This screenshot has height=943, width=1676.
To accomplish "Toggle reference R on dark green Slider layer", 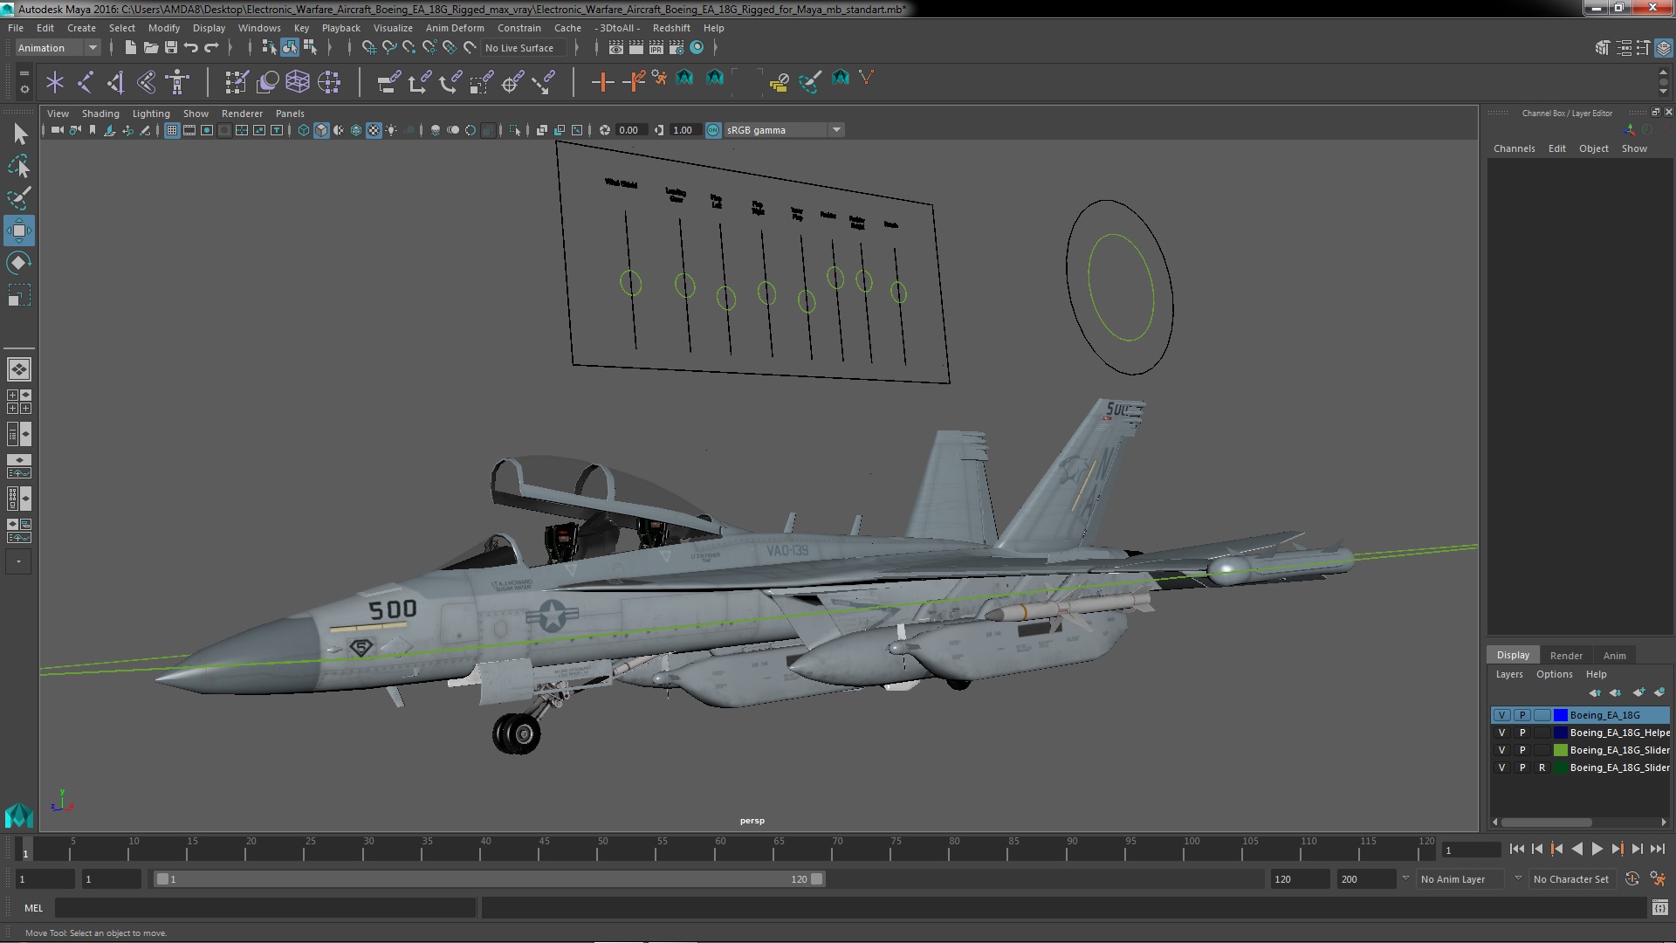I will (1542, 767).
